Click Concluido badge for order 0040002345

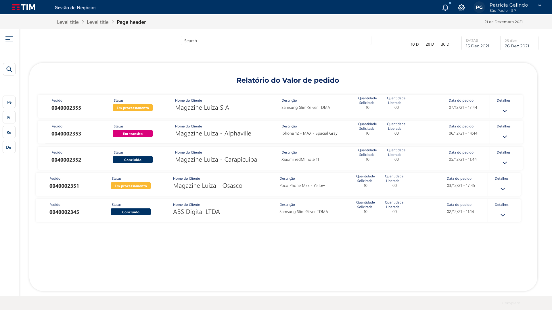point(131,212)
